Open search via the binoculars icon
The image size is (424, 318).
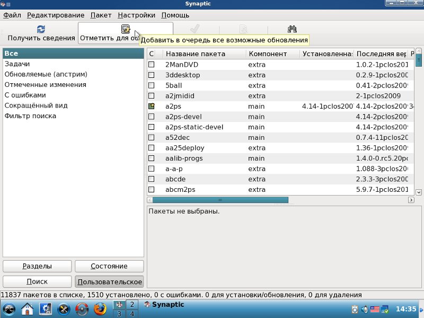[291, 29]
